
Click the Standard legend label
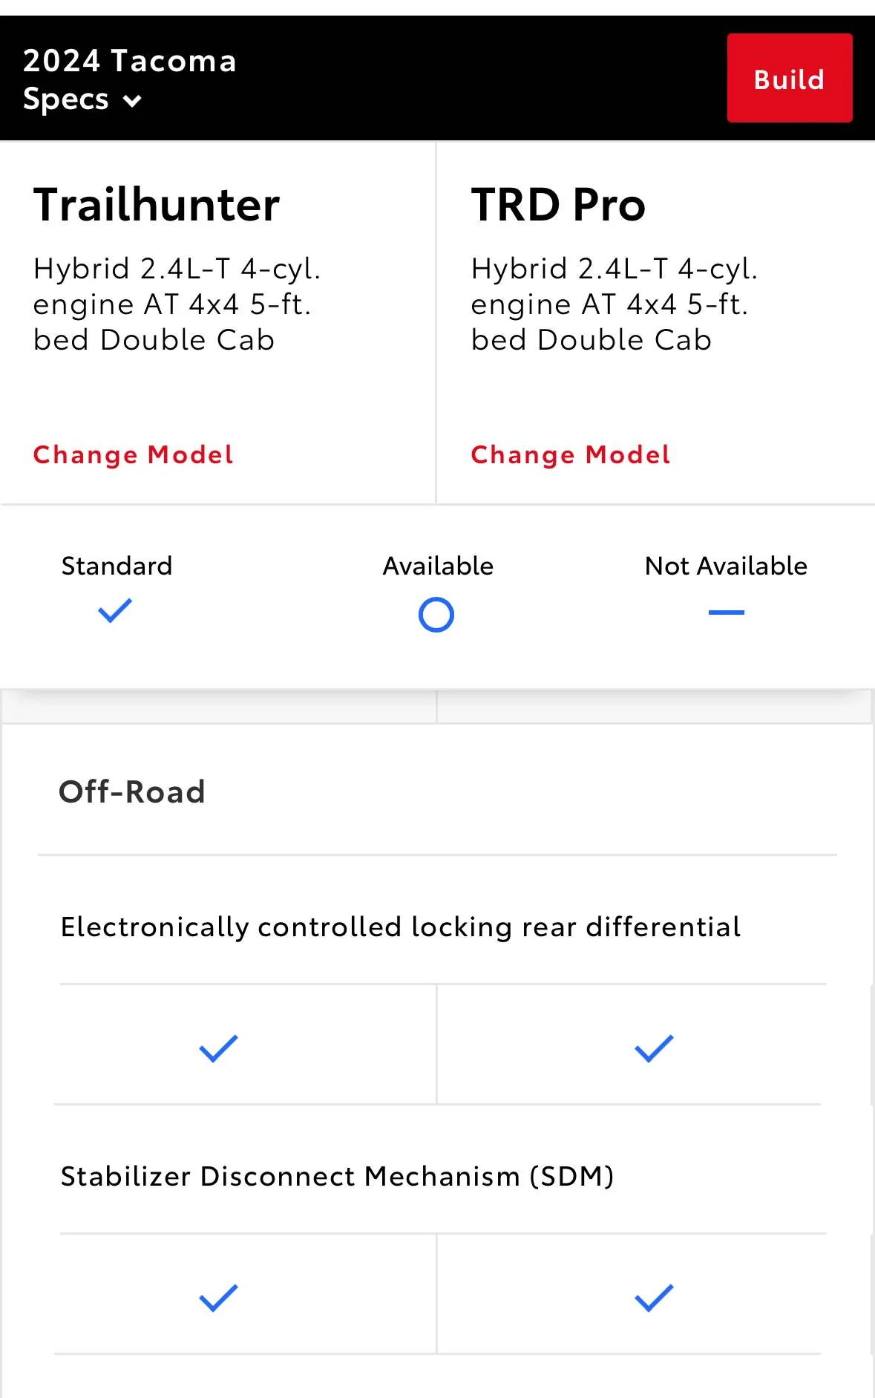117,566
